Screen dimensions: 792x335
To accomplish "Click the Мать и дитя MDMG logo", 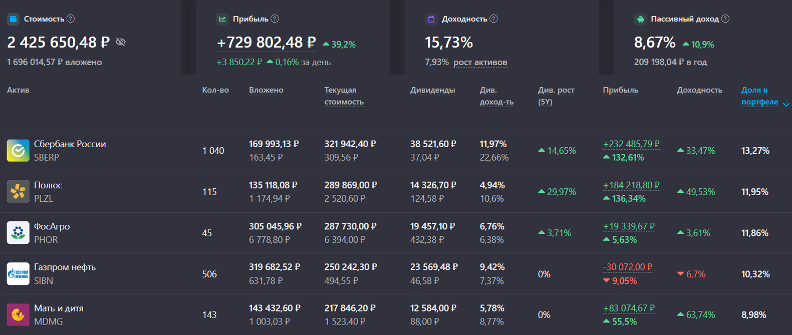I will (x=18, y=315).
